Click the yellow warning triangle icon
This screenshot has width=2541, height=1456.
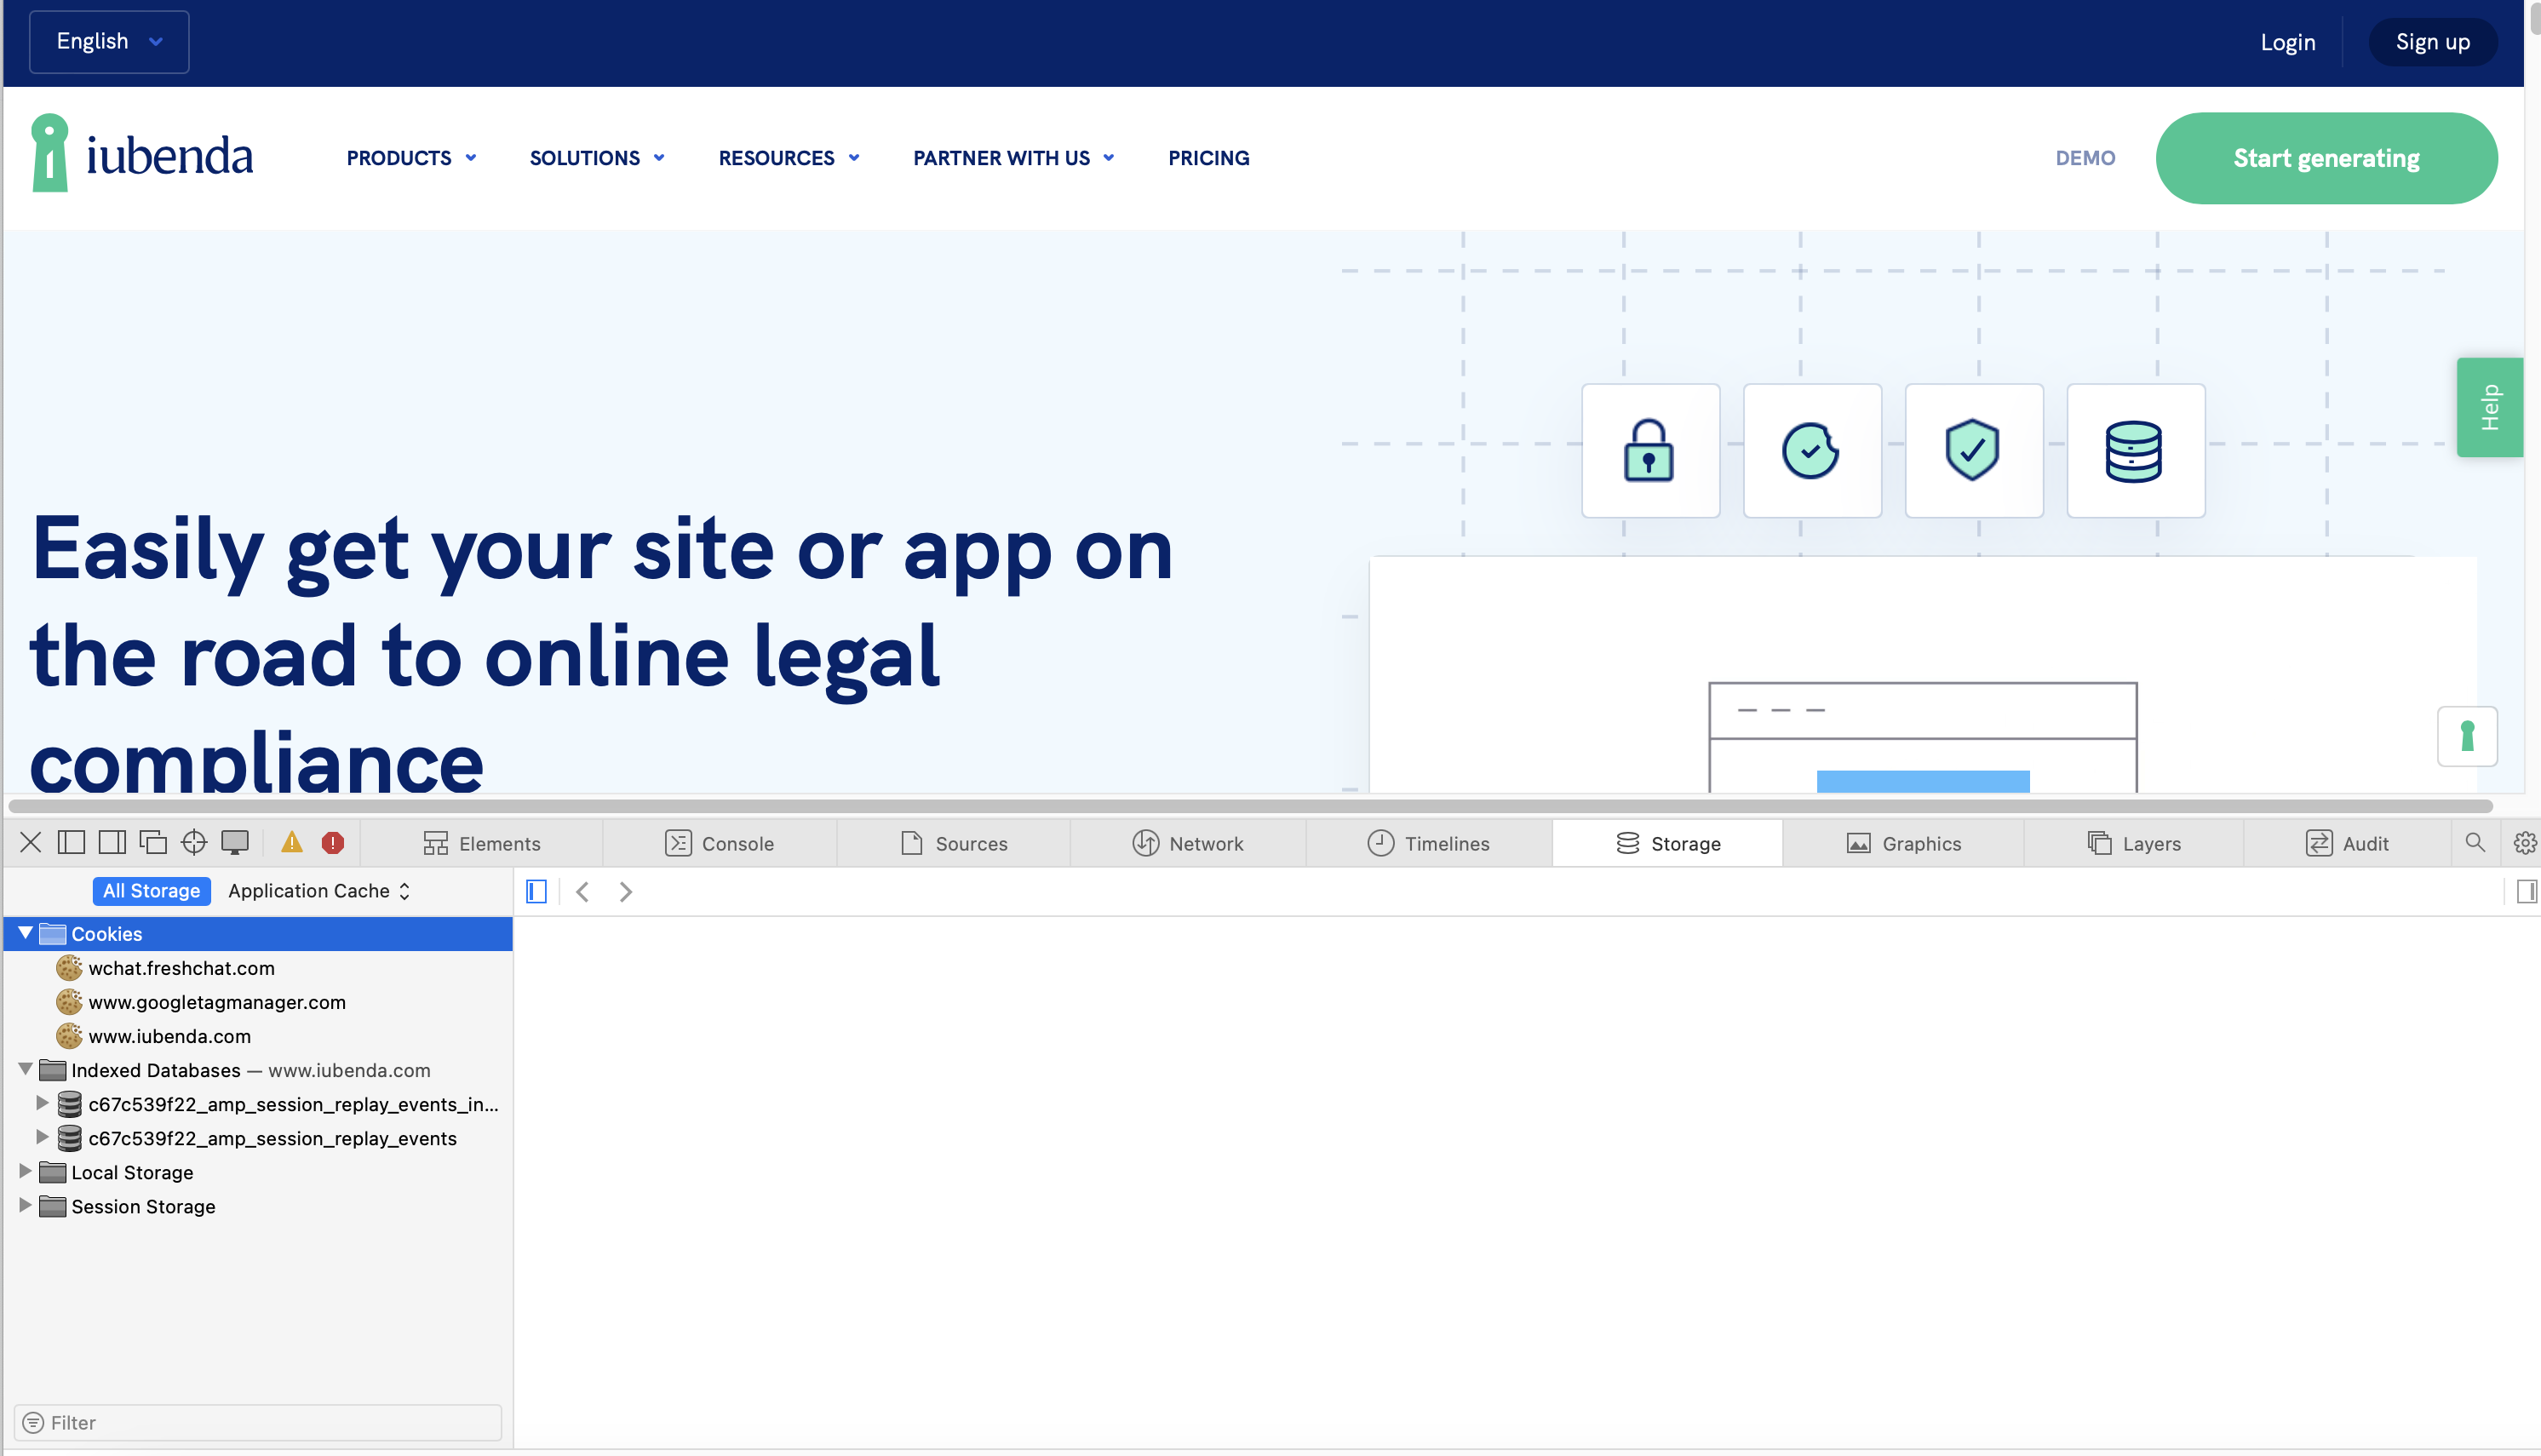point(292,843)
